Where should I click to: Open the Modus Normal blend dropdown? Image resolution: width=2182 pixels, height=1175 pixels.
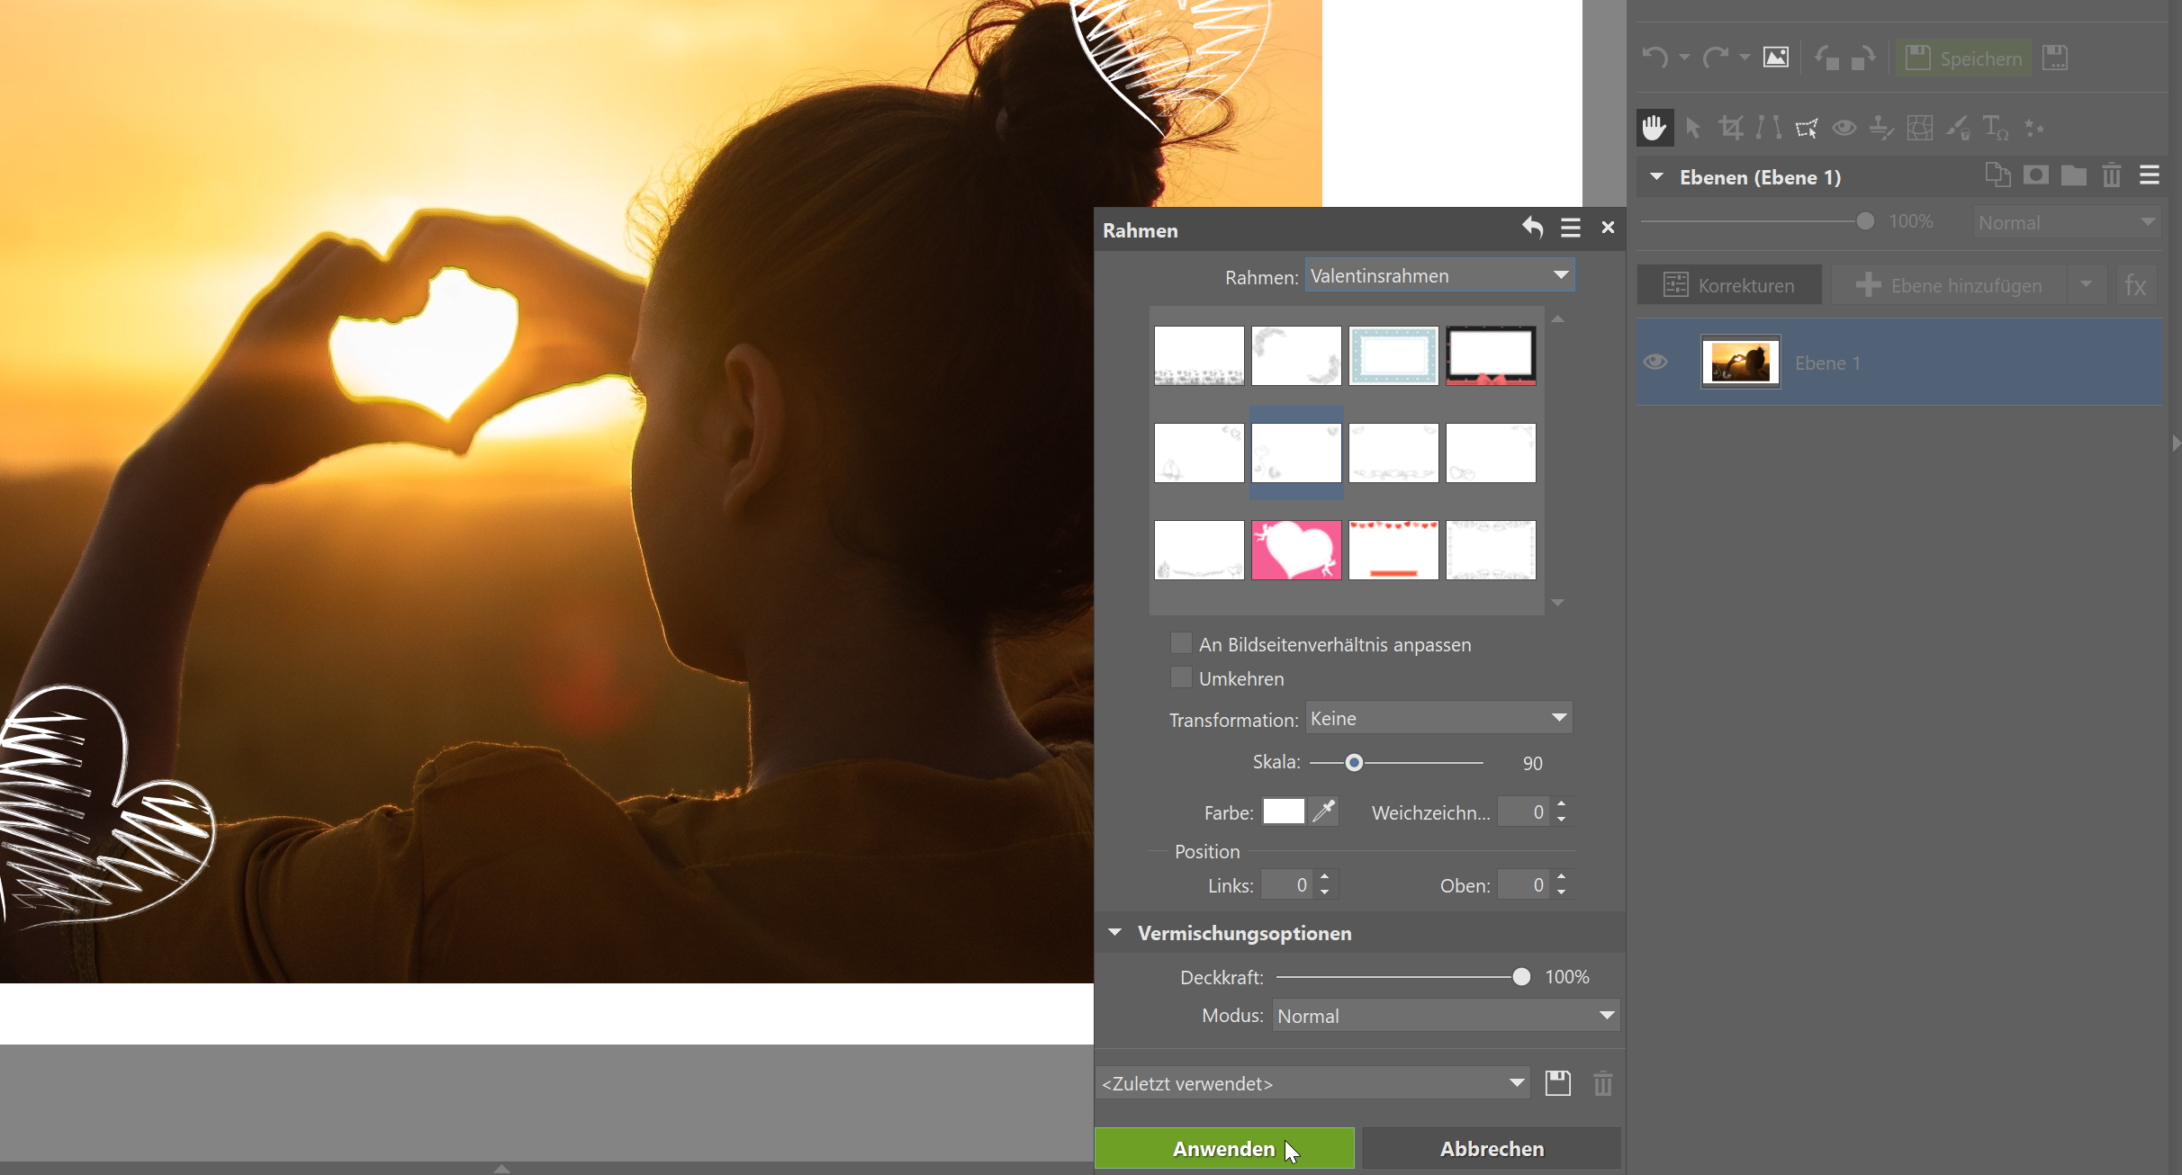click(1446, 1016)
